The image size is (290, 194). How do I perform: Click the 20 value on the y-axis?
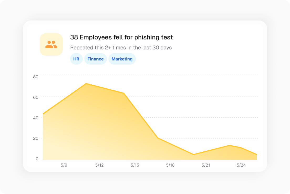click(36, 139)
